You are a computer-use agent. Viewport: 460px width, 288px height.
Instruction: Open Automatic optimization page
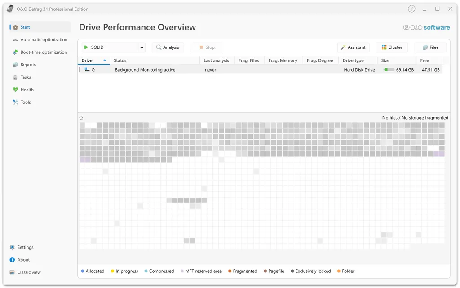click(x=40, y=40)
